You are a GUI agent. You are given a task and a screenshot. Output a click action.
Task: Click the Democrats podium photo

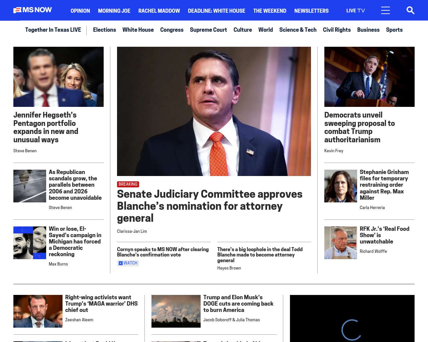369,77
